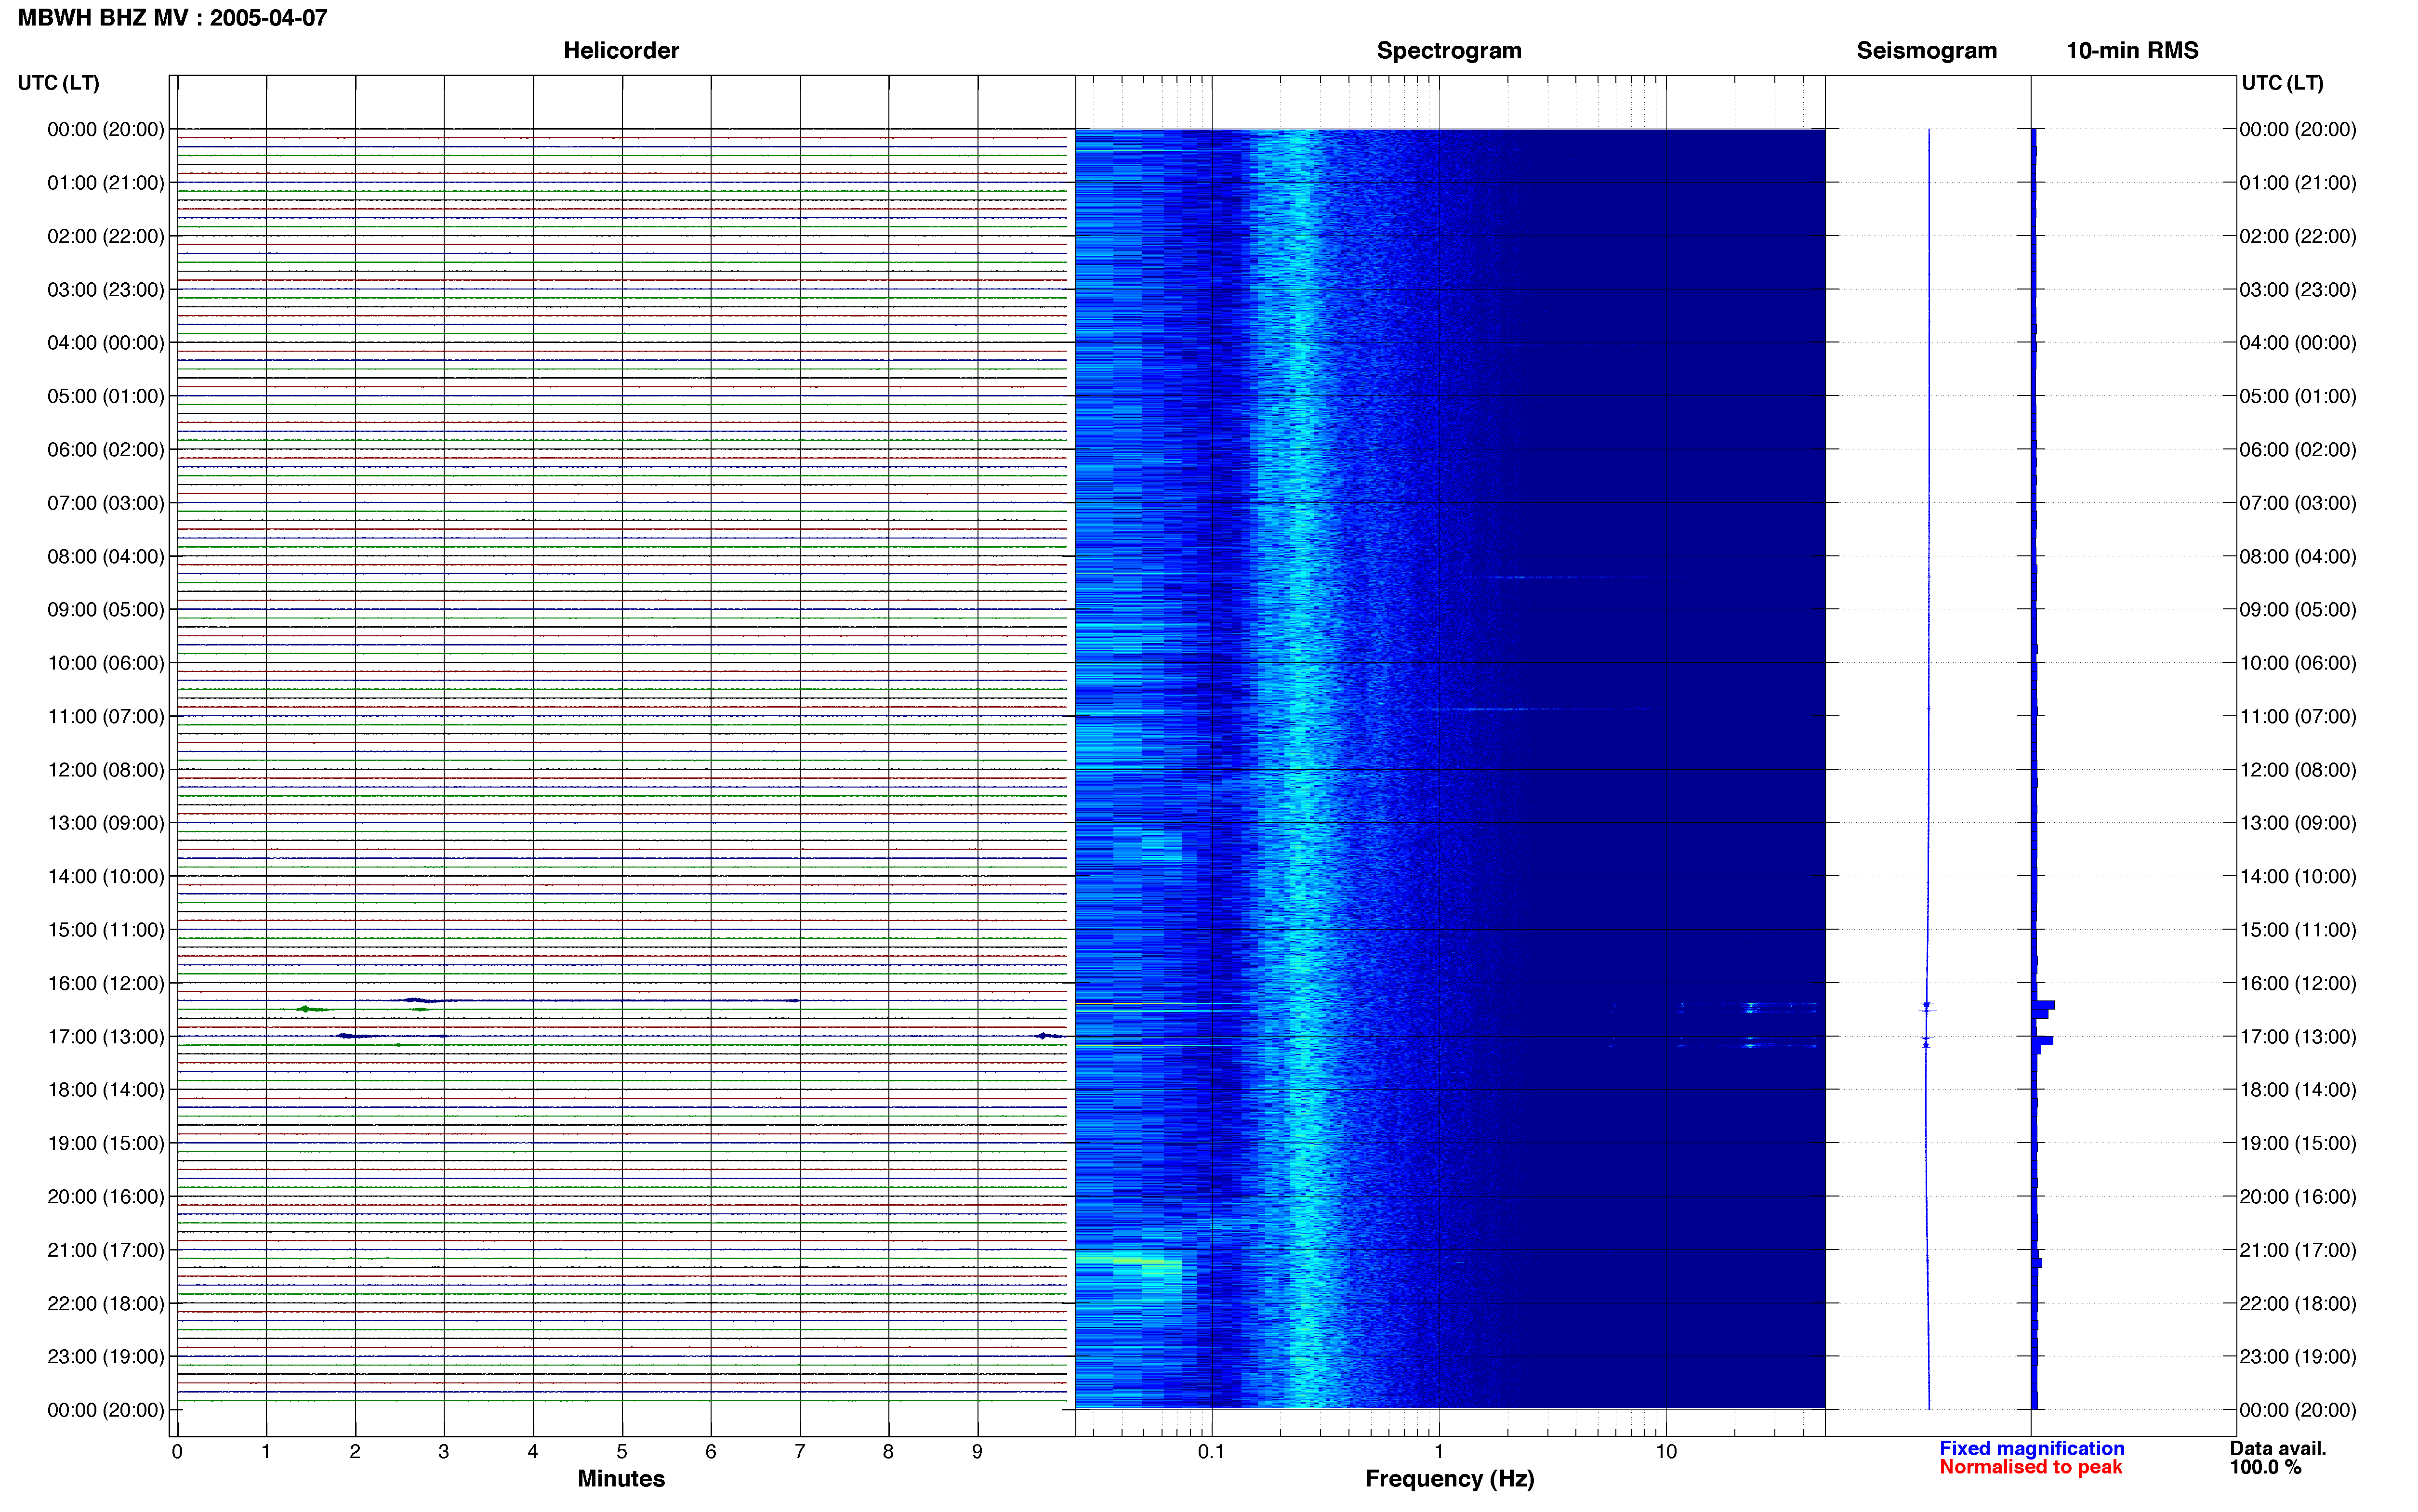Image resolution: width=2418 pixels, height=1512 pixels.
Task: Click 21:00 (17:00) on the left time axis
Action: [x=106, y=1250]
